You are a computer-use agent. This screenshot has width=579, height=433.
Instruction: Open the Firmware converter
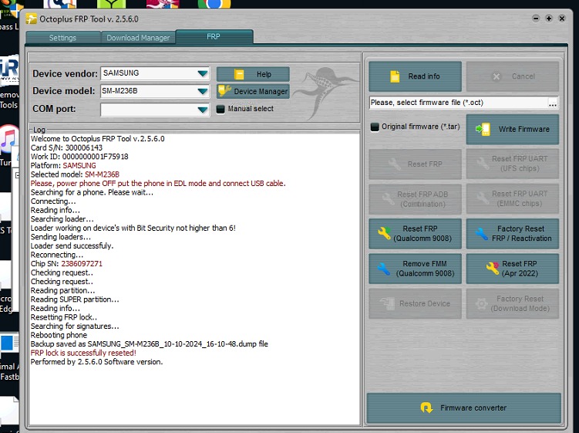click(x=464, y=408)
